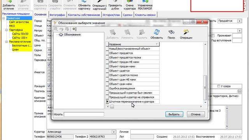Select Сайты 50x50 in the tree
The height and width of the screenshot is (140, 249).
pyautogui.click(x=20, y=34)
